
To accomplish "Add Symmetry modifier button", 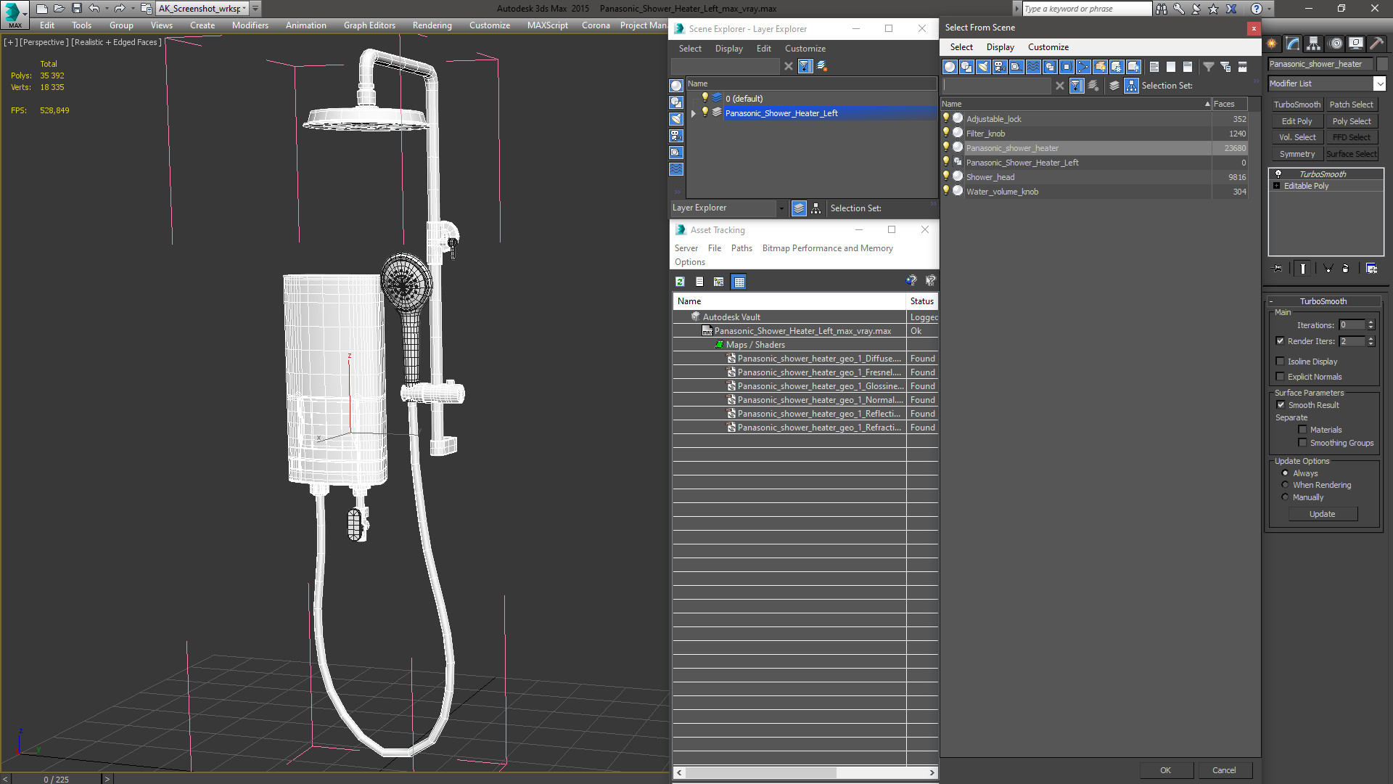I will tap(1297, 154).
